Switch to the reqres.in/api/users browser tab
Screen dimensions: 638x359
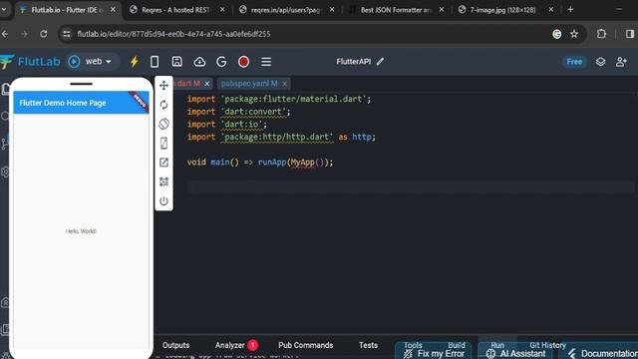285,10
